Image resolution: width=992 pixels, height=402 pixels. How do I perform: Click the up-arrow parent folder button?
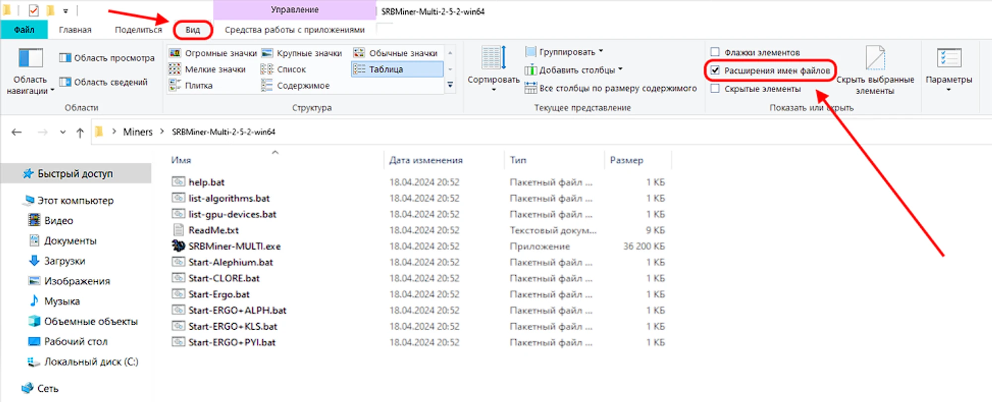(x=80, y=132)
